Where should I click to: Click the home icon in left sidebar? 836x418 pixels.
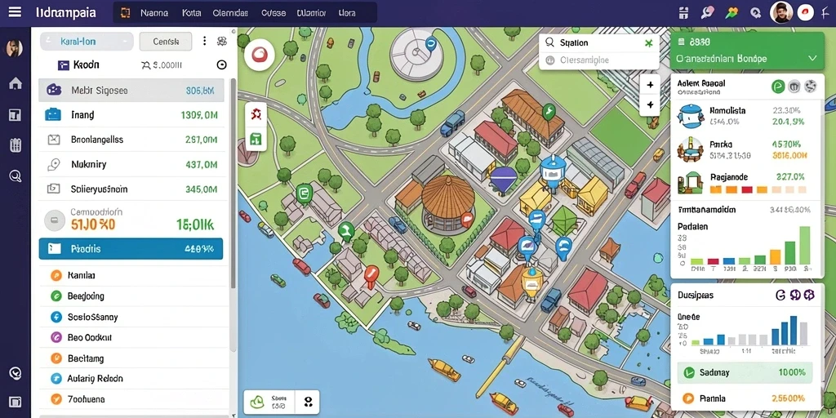click(x=15, y=83)
